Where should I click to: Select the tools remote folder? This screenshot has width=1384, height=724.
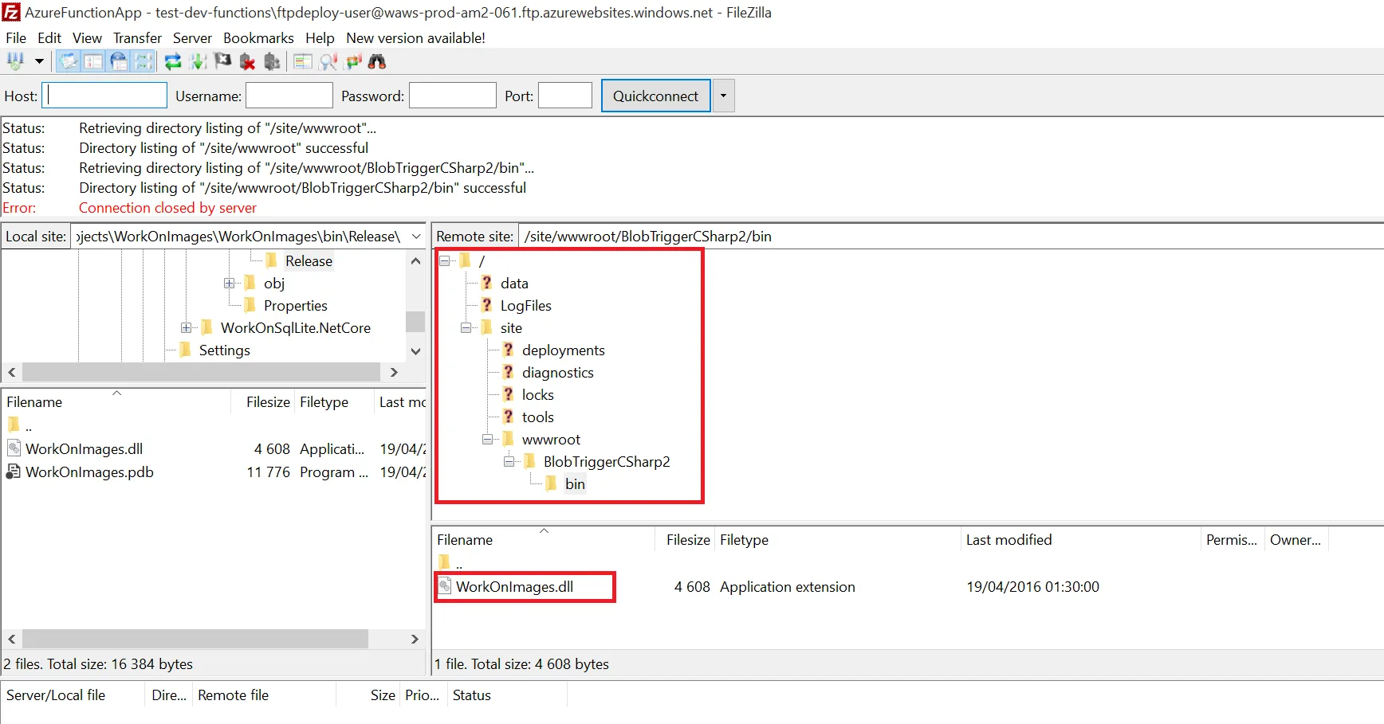click(x=538, y=417)
